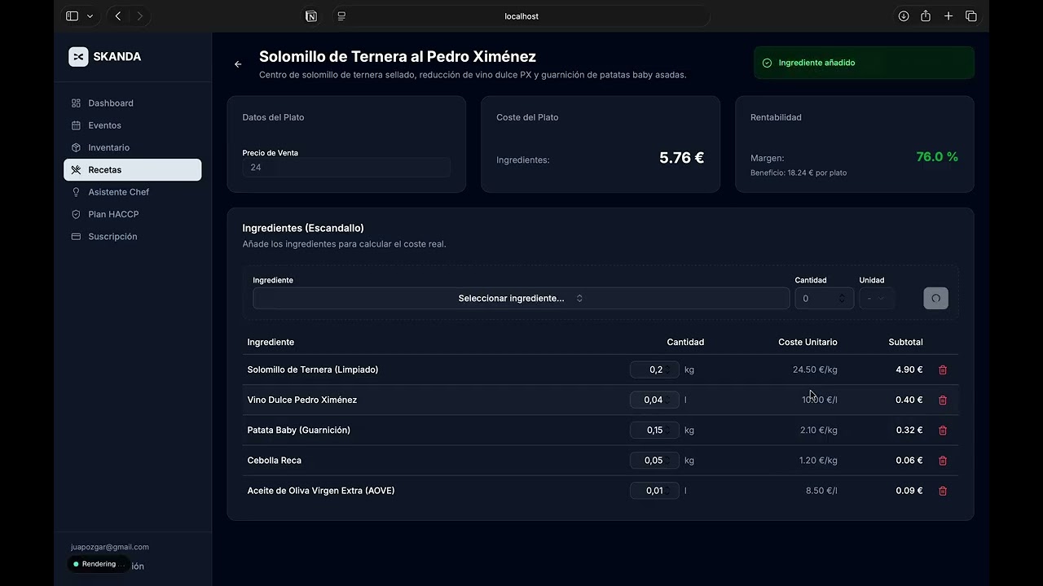Open a new browser tab with plus icon
Image resolution: width=1043 pixels, height=586 pixels.
click(x=948, y=16)
